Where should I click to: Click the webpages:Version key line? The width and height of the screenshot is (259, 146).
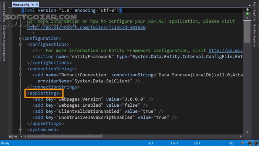(93, 99)
